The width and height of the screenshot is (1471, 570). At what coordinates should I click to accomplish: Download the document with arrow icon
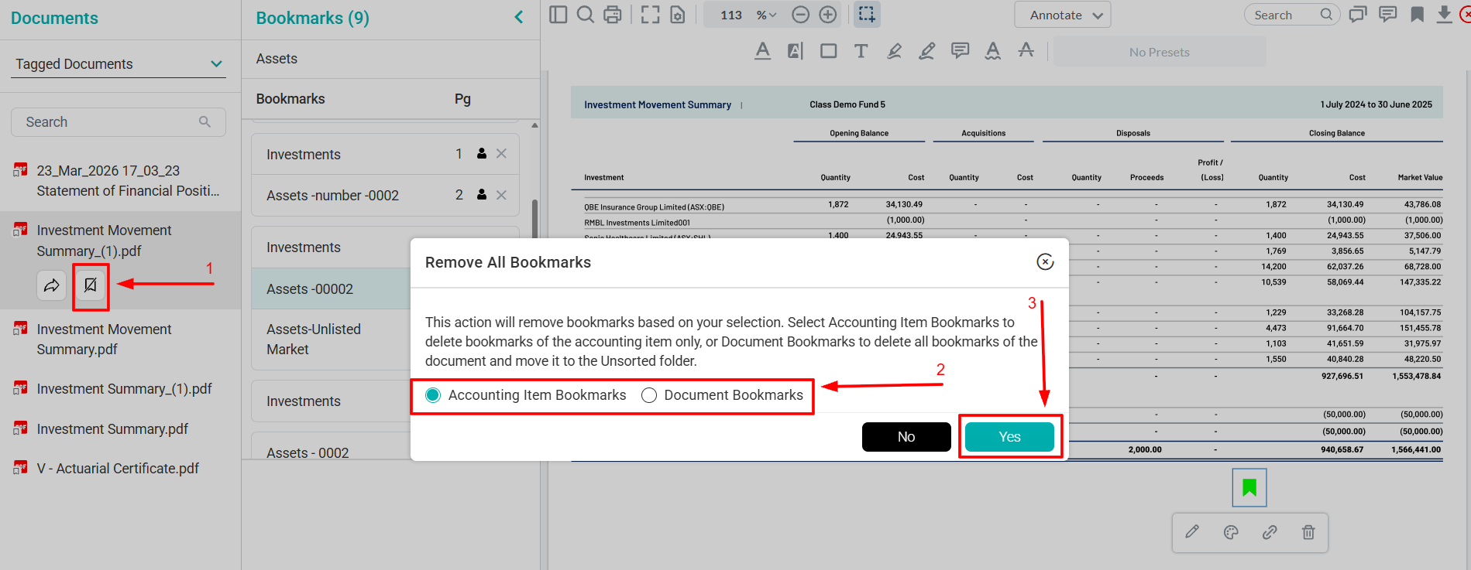click(x=1445, y=14)
